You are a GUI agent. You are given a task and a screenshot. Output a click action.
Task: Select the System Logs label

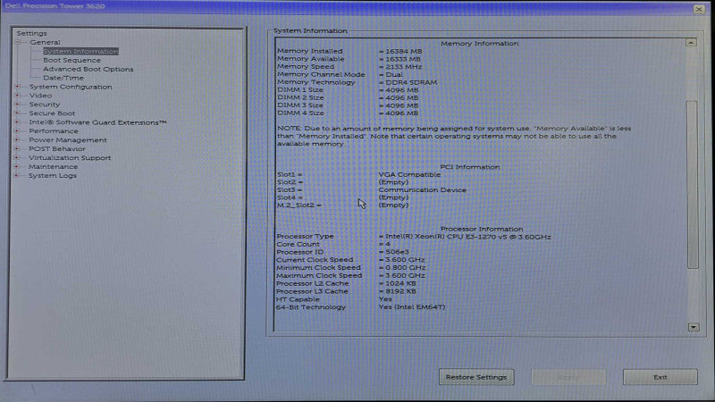[x=53, y=175]
